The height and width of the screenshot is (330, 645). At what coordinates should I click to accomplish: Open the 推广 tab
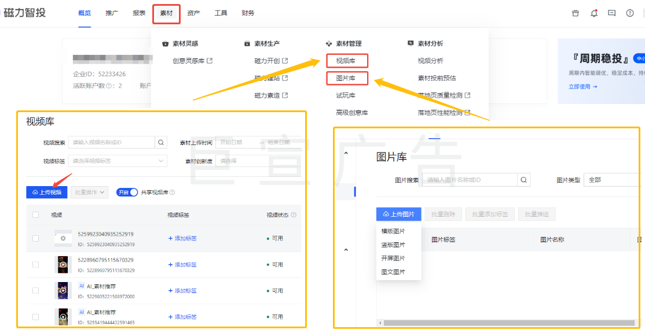(x=112, y=13)
